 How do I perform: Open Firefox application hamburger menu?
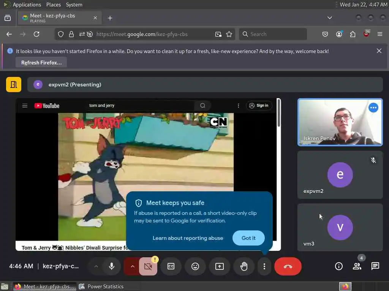380,34
